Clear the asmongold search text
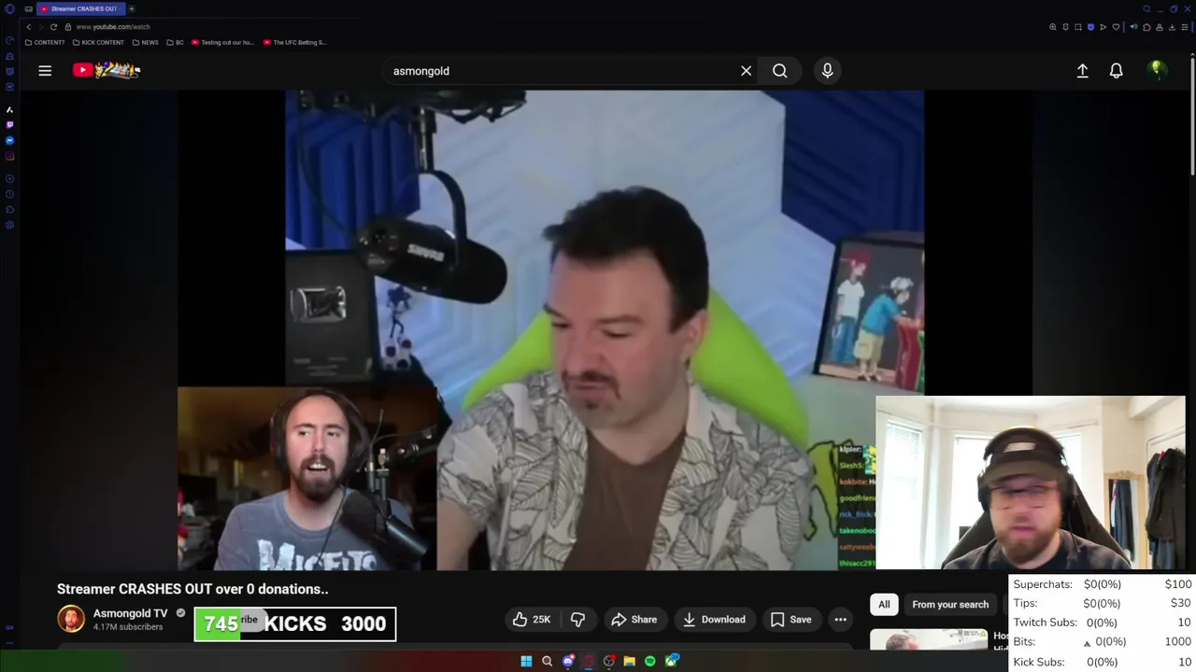This screenshot has width=1196, height=672. click(x=746, y=71)
